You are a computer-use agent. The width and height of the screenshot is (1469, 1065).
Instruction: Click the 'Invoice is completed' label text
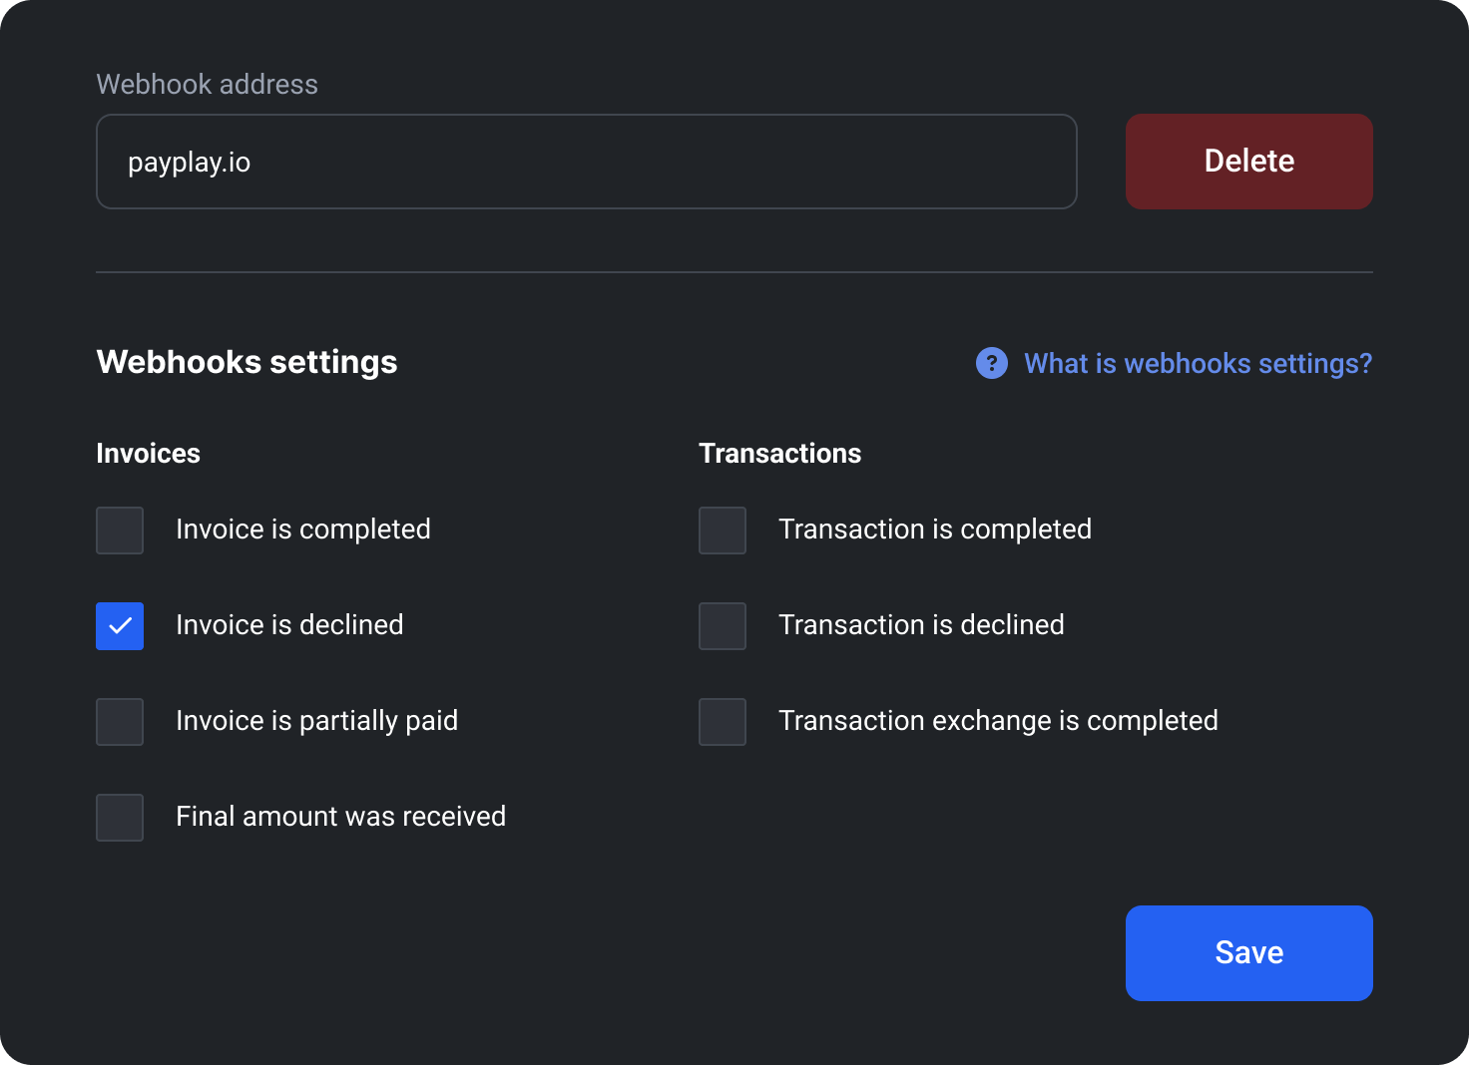pyautogui.click(x=302, y=530)
